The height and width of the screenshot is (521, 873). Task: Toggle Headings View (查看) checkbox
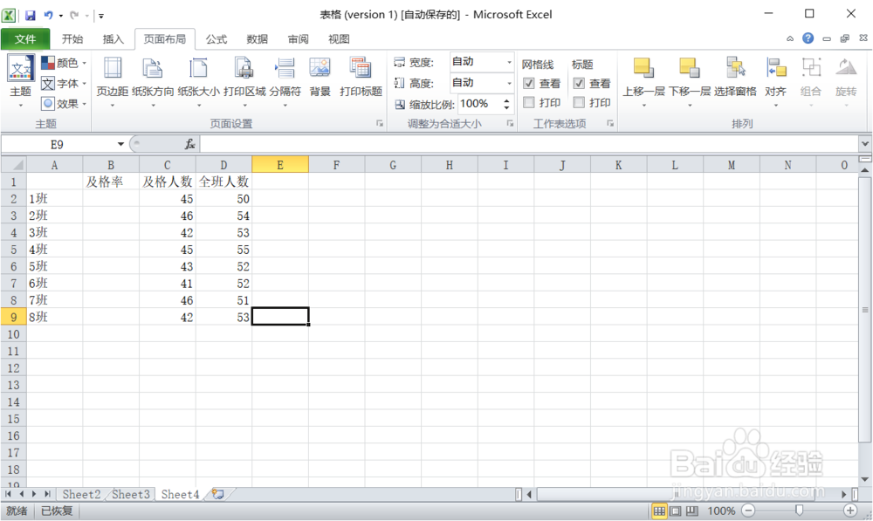point(579,84)
